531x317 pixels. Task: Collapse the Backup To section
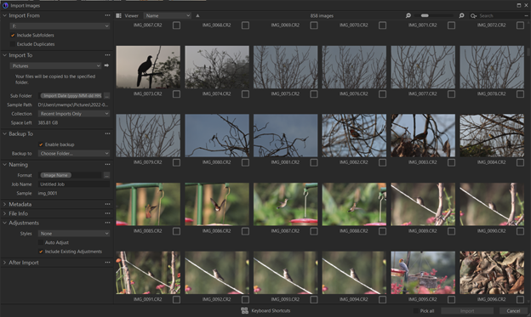coord(4,133)
